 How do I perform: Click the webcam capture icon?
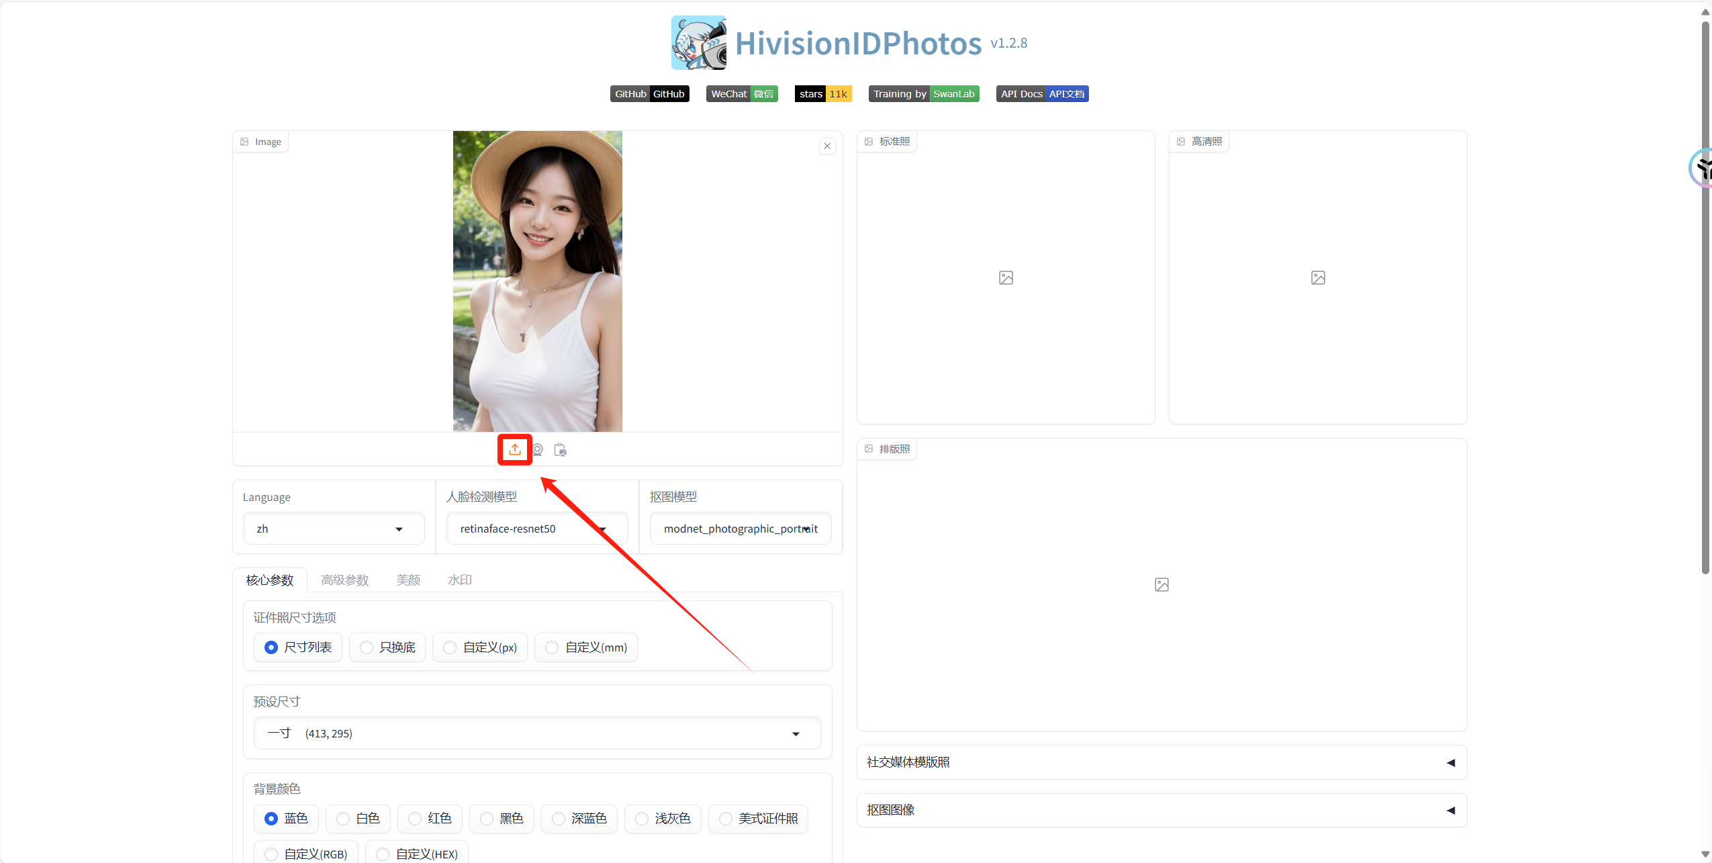click(x=538, y=449)
